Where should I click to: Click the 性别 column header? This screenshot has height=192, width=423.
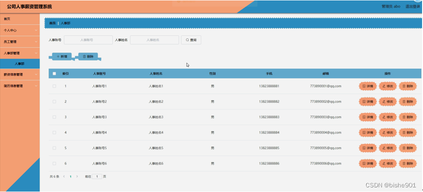click(212, 74)
